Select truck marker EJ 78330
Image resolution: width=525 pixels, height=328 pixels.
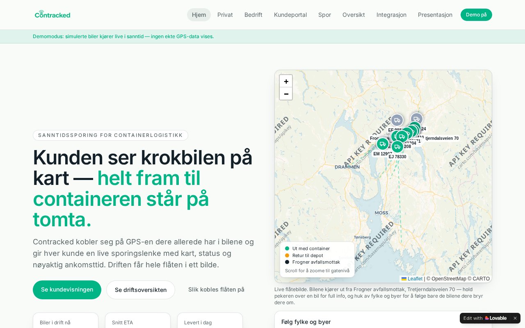click(397, 147)
